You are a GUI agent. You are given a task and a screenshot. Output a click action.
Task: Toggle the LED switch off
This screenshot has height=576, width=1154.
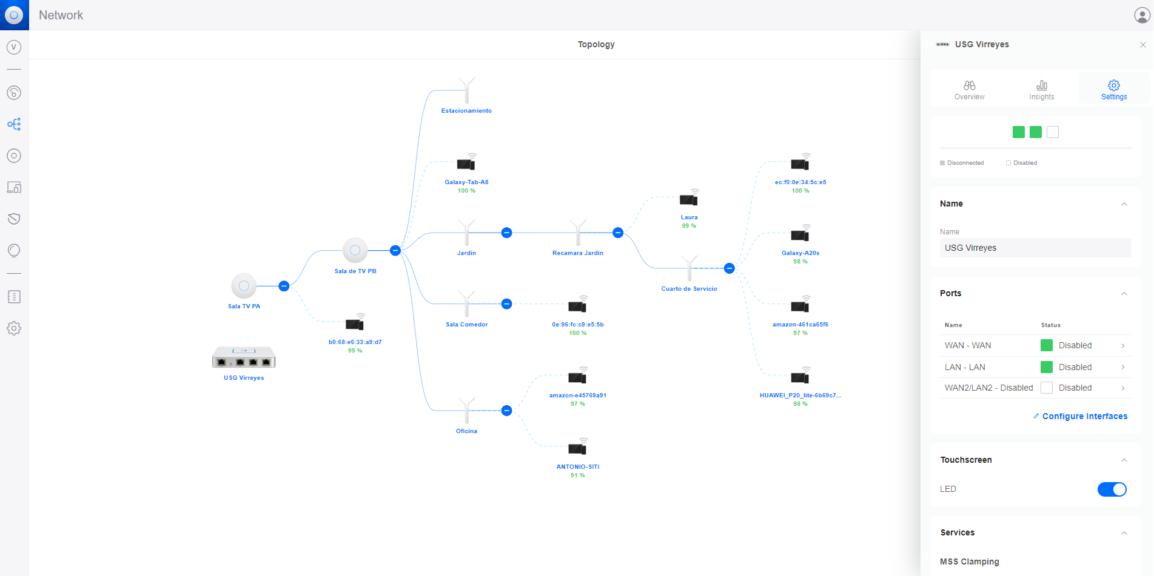pyautogui.click(x=1112, y=489)
